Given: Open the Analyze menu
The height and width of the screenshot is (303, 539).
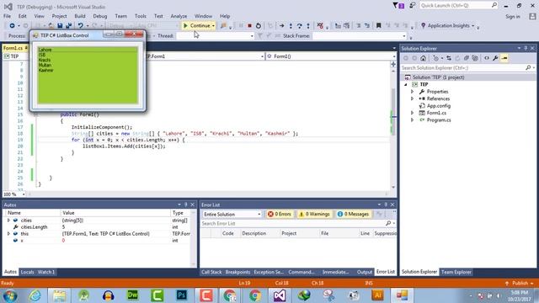Looking at the screenshot, I should pyautogui.click(x=179, y=16).
